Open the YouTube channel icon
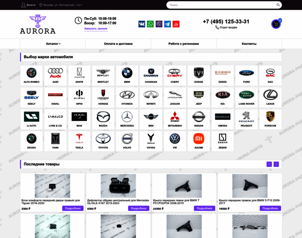This screenshot has height=238, width=302. [x=176, y=24]
